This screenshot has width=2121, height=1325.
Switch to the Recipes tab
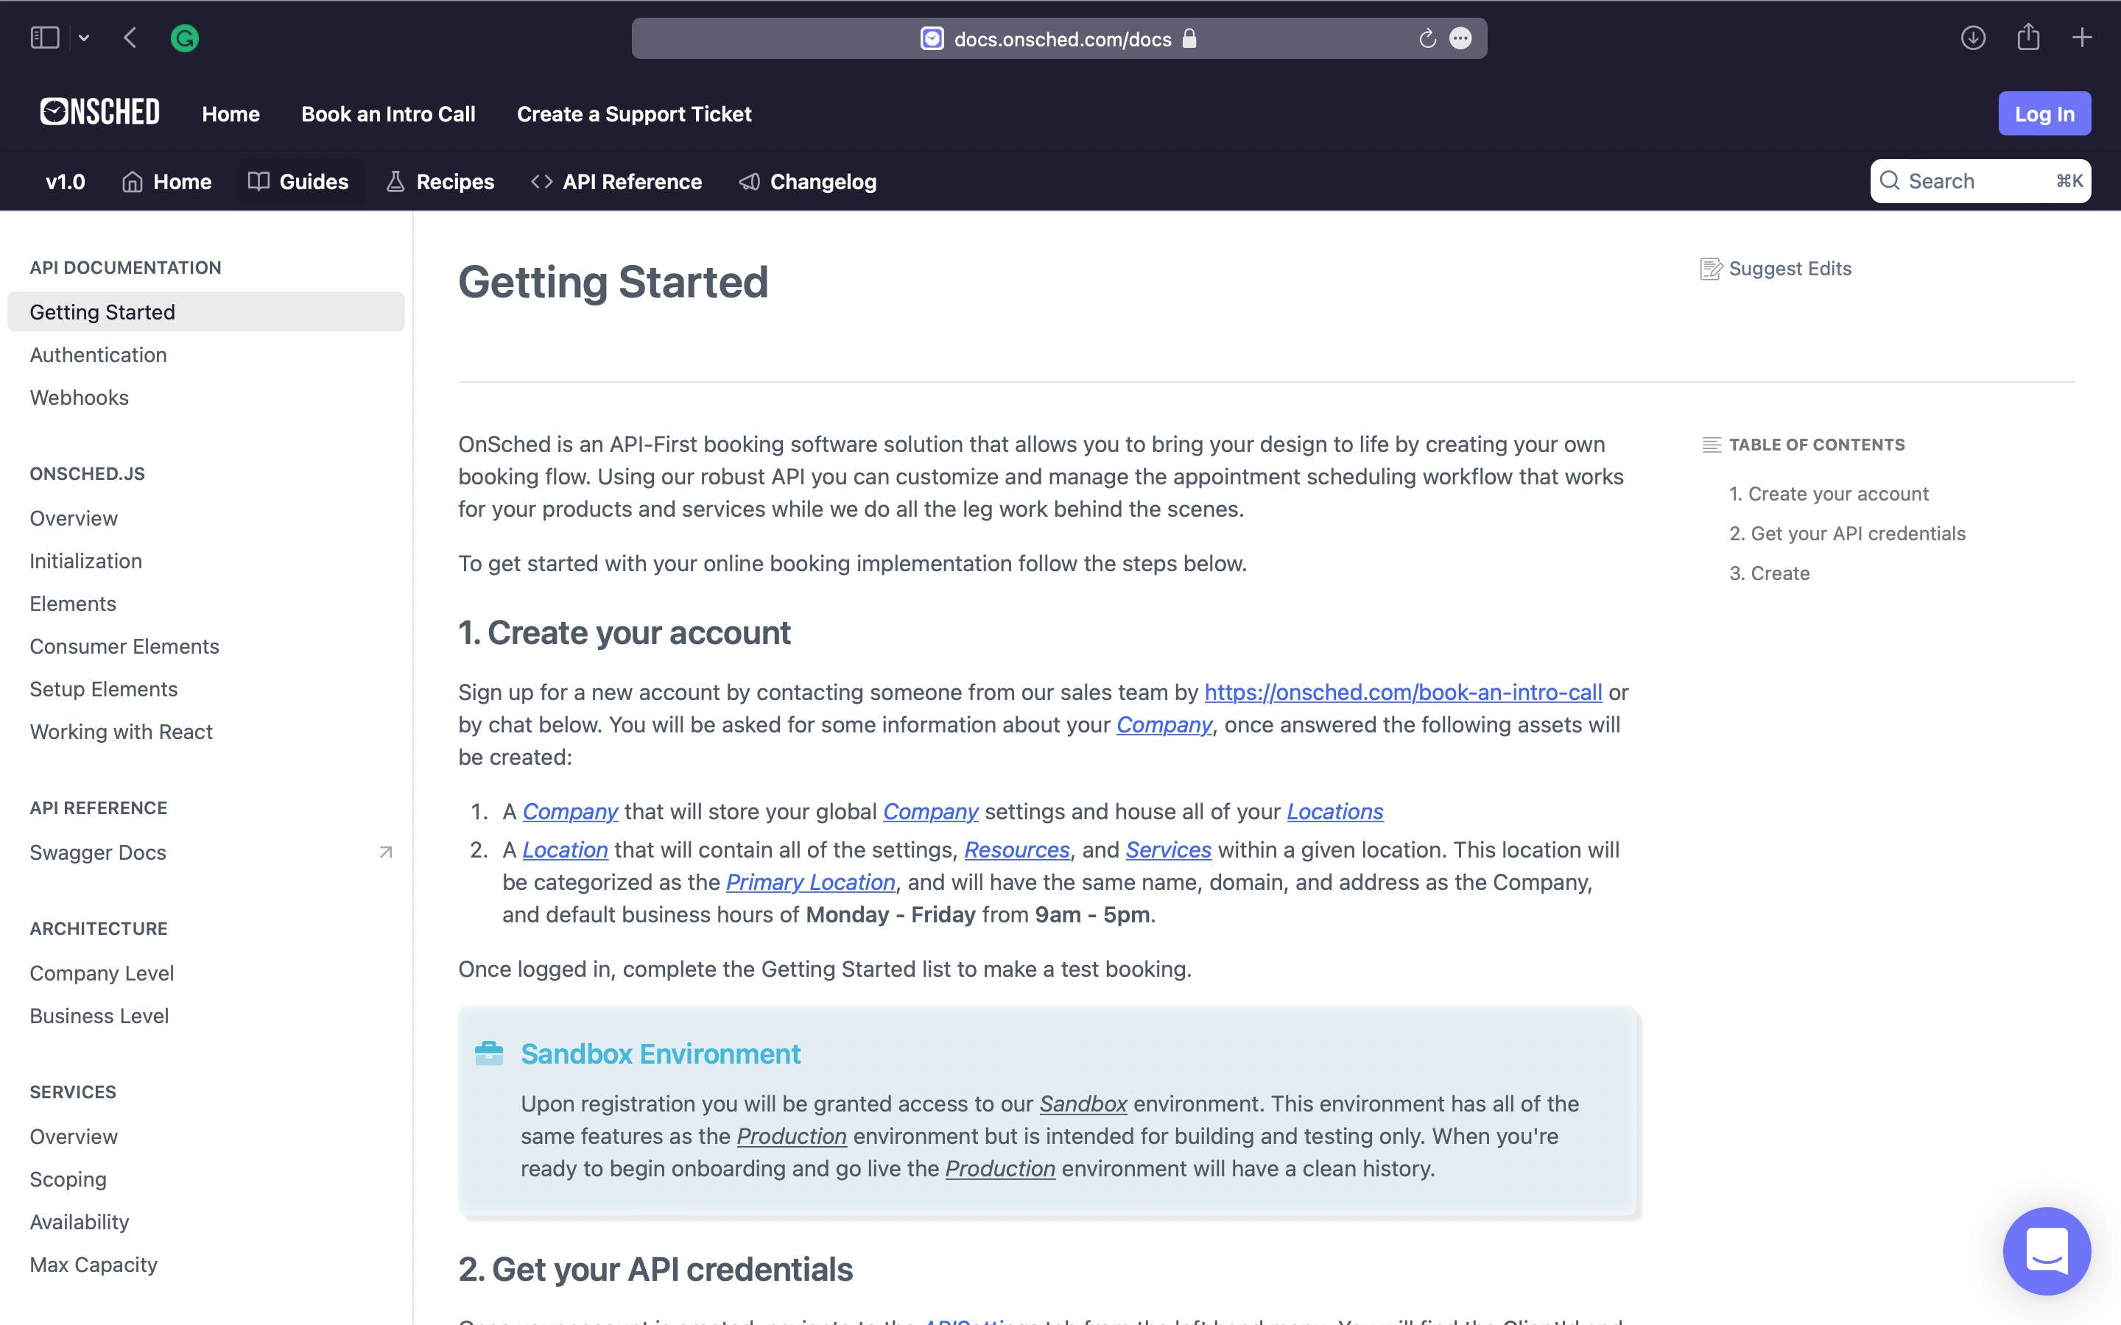[x=440, y=181]
